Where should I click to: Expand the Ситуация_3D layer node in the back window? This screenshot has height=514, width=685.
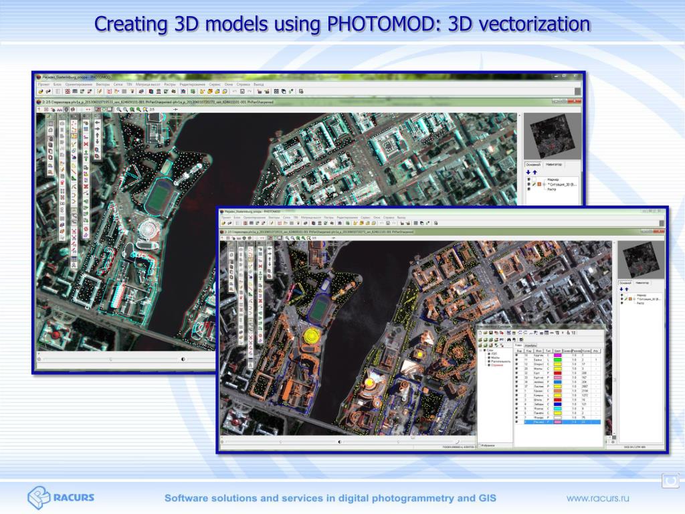pos(544,184)
